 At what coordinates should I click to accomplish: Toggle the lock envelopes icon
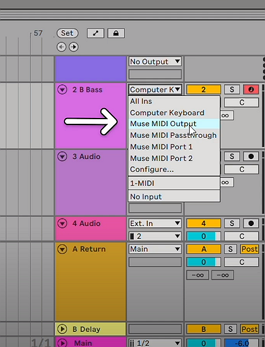point(116,33)
